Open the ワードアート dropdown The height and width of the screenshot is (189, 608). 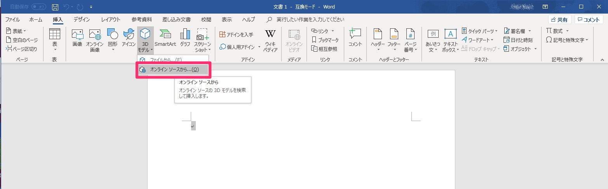pyautogui.click(x=477, y=40)
